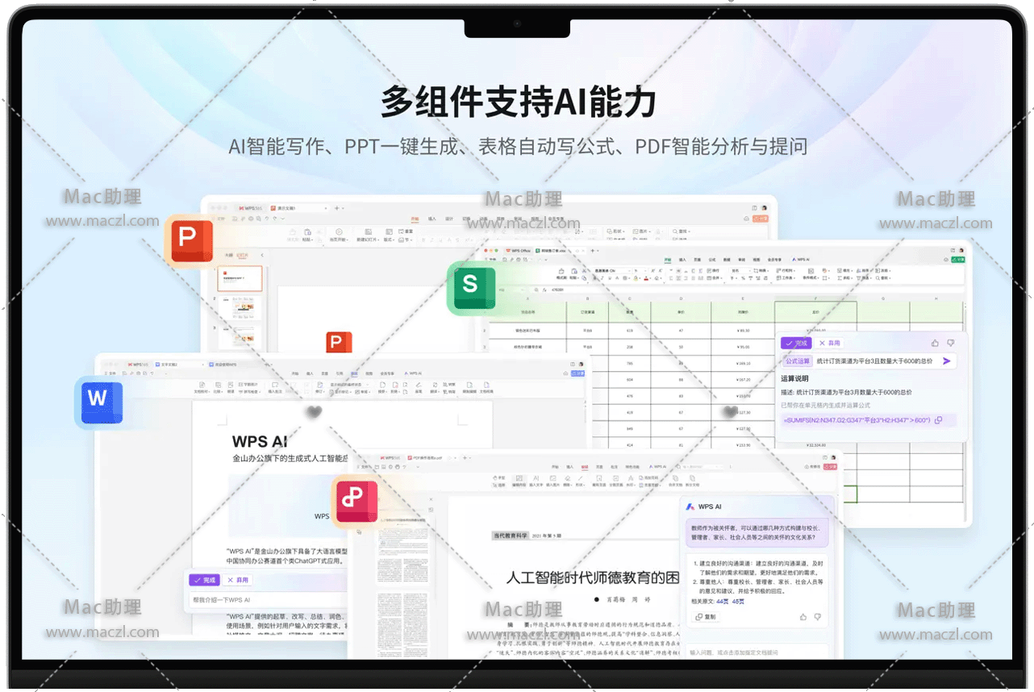Click the ¥169.10 cell in the spreadsheet
This screenshot has width=1034, height=692.
[x=743, y=363]
